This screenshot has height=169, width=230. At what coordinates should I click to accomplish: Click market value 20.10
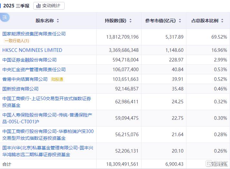[x=177, y=151]
